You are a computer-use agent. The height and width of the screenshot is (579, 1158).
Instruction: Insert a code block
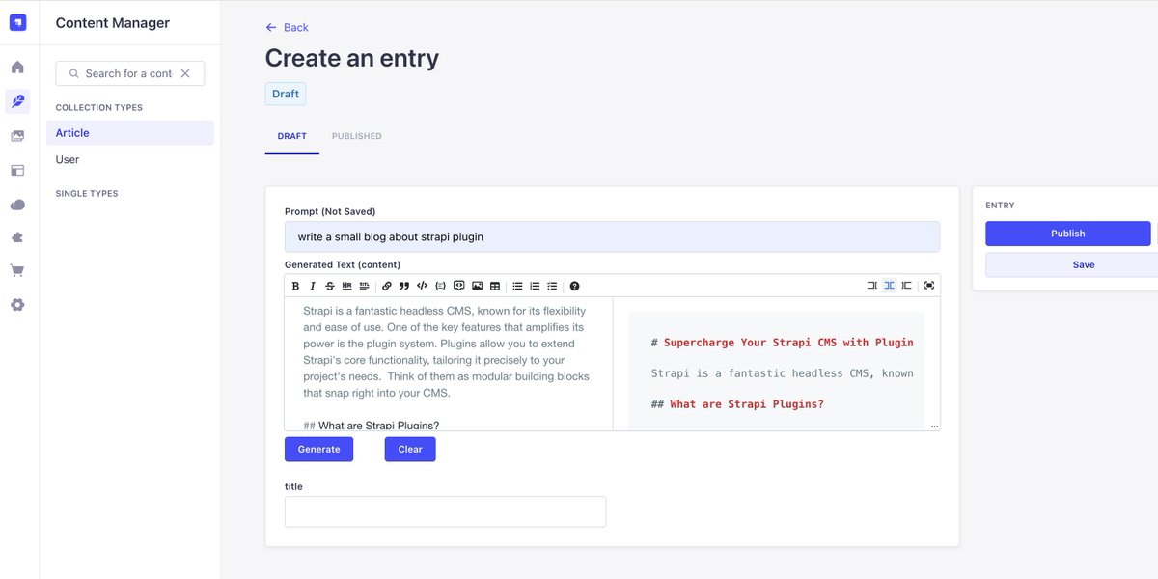pos(440,286)
